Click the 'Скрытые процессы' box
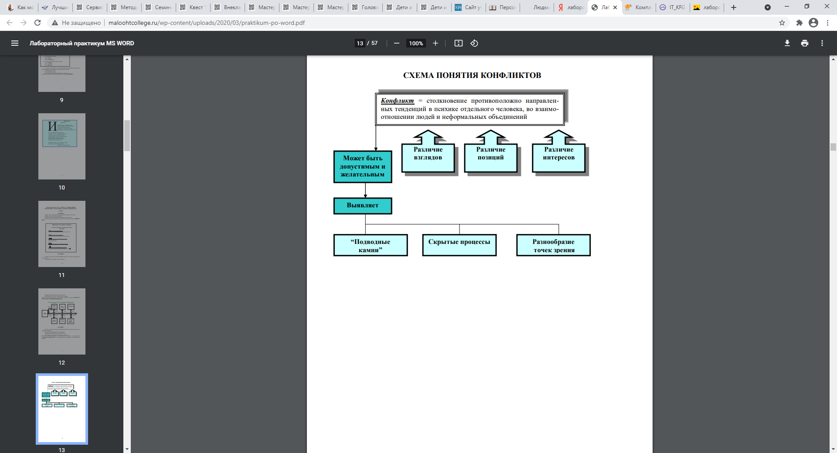837x453 pixels. (459, 245)
